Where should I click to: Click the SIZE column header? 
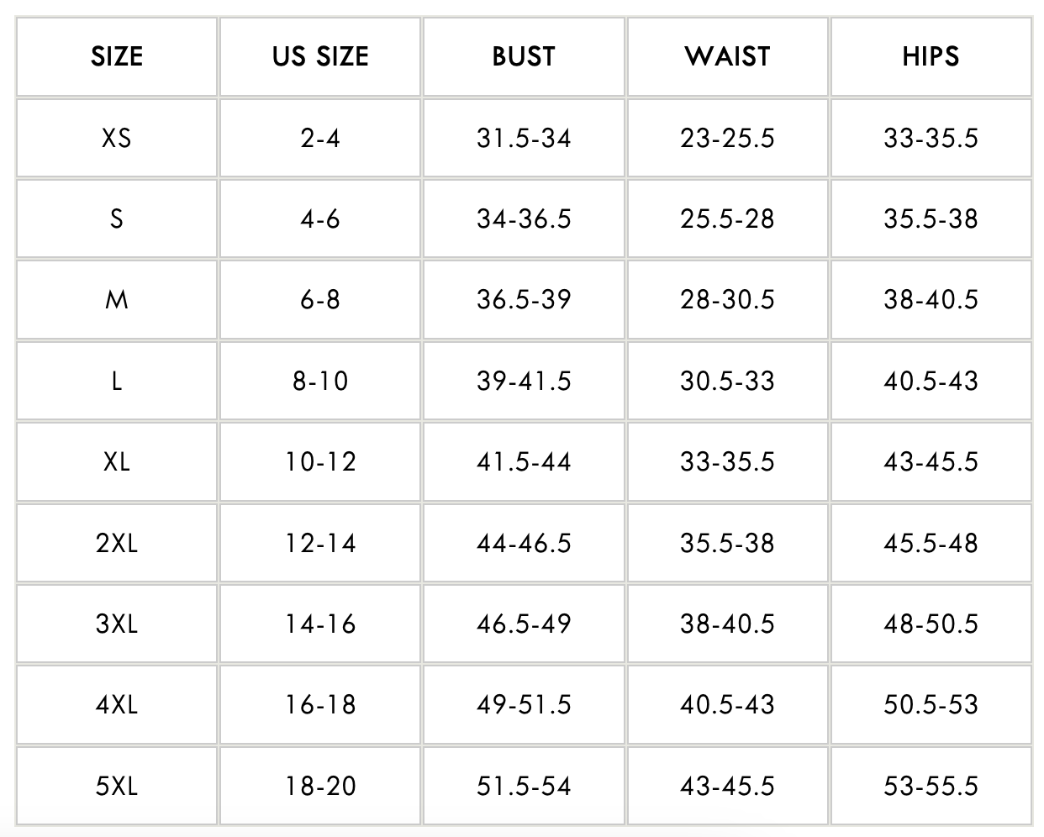click(117, 57)
